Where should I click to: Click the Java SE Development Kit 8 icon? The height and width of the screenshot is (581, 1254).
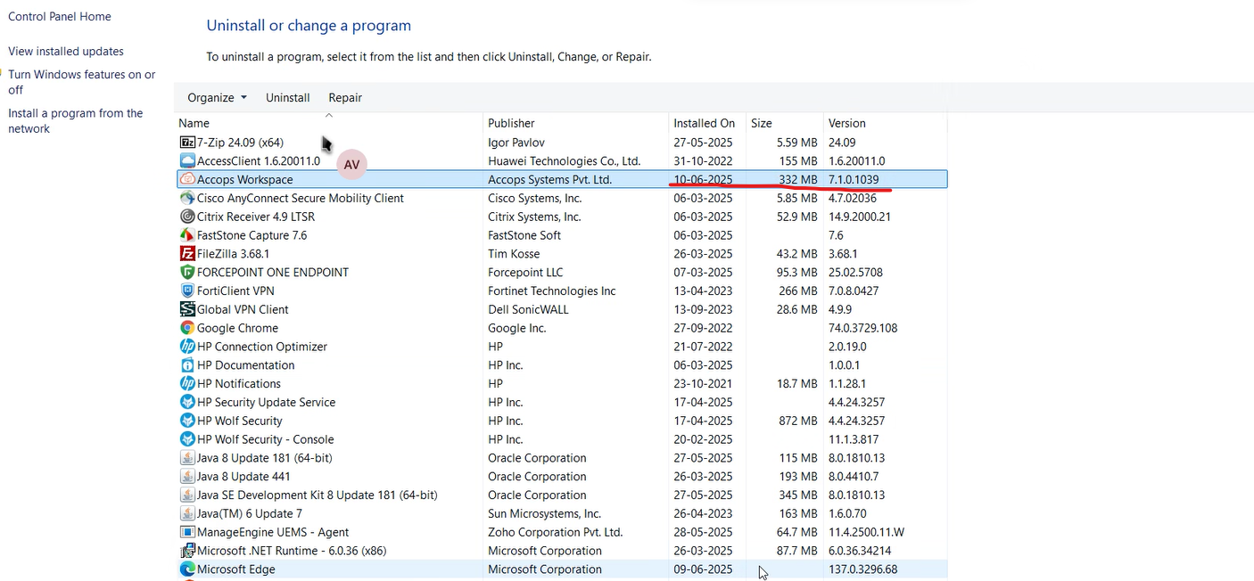187,495
